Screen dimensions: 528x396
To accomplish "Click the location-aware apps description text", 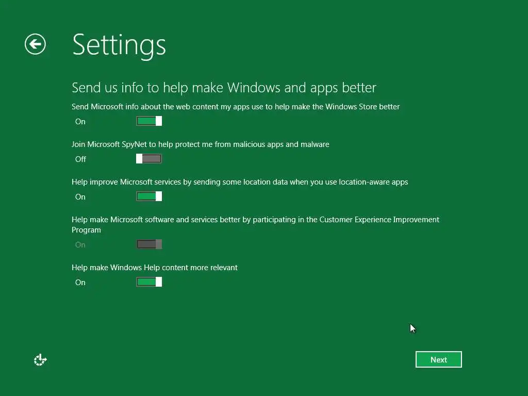I will (x=240, y=182).
